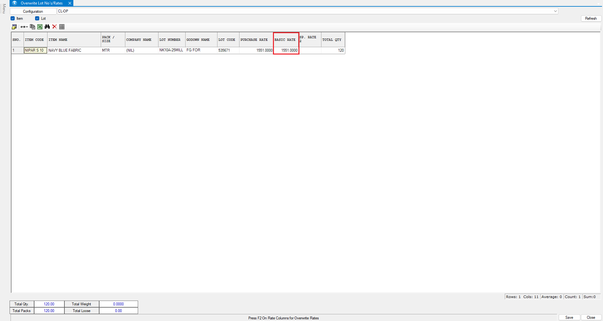Select the Overwrite Lot No's/Rates tab
The image size is (603, 321).
point(41,3)
